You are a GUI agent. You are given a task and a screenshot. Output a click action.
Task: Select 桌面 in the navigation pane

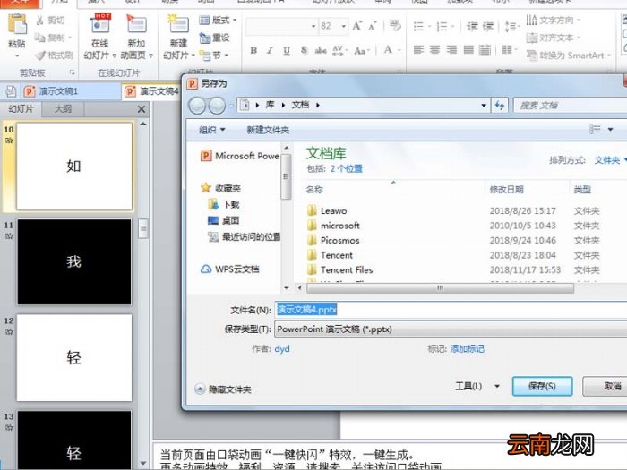click(224, 220)
